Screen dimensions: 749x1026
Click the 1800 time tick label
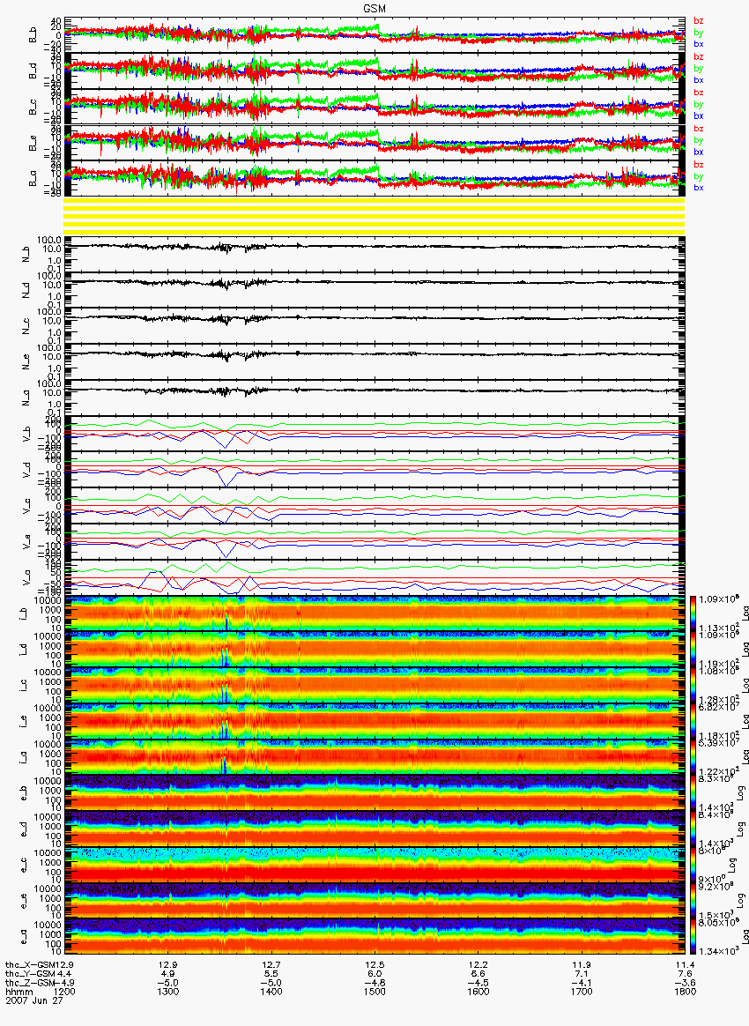point(685,992)
